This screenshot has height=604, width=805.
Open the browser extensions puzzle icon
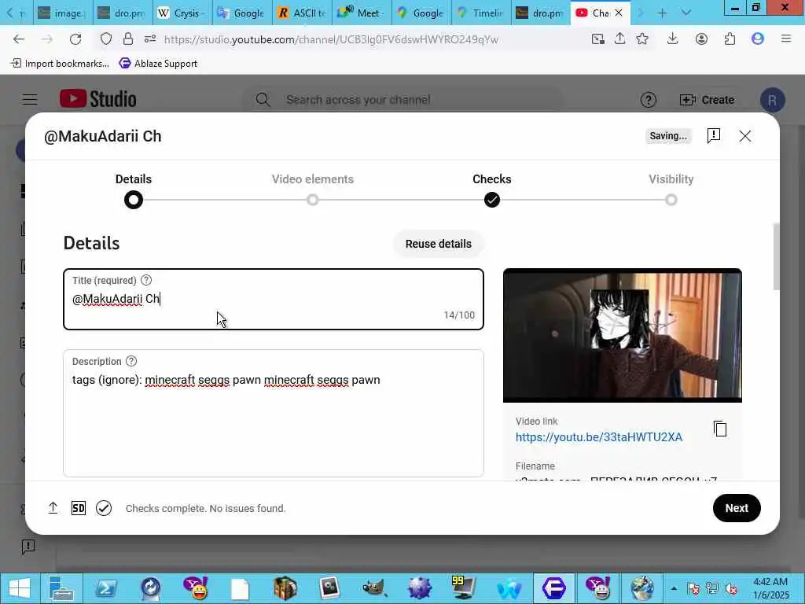[730, 39]
